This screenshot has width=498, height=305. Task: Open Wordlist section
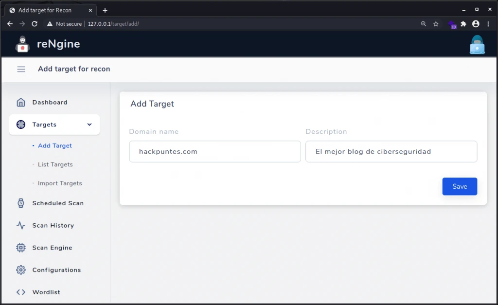coord(46,292)
